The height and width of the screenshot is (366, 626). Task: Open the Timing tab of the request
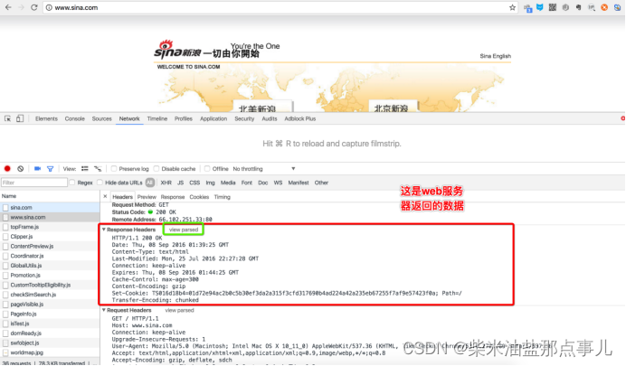point(223,197)
